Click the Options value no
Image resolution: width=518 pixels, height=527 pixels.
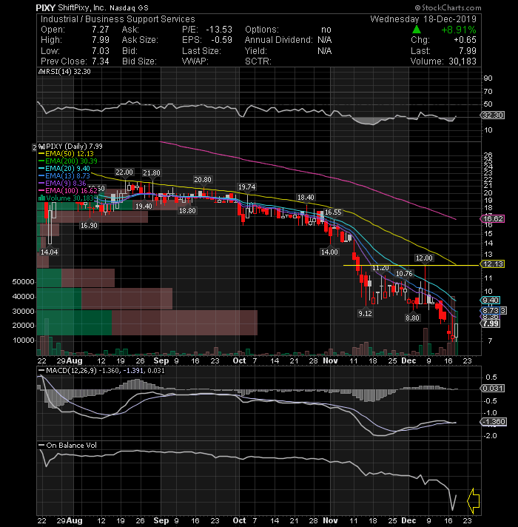[x=326, y=30]
